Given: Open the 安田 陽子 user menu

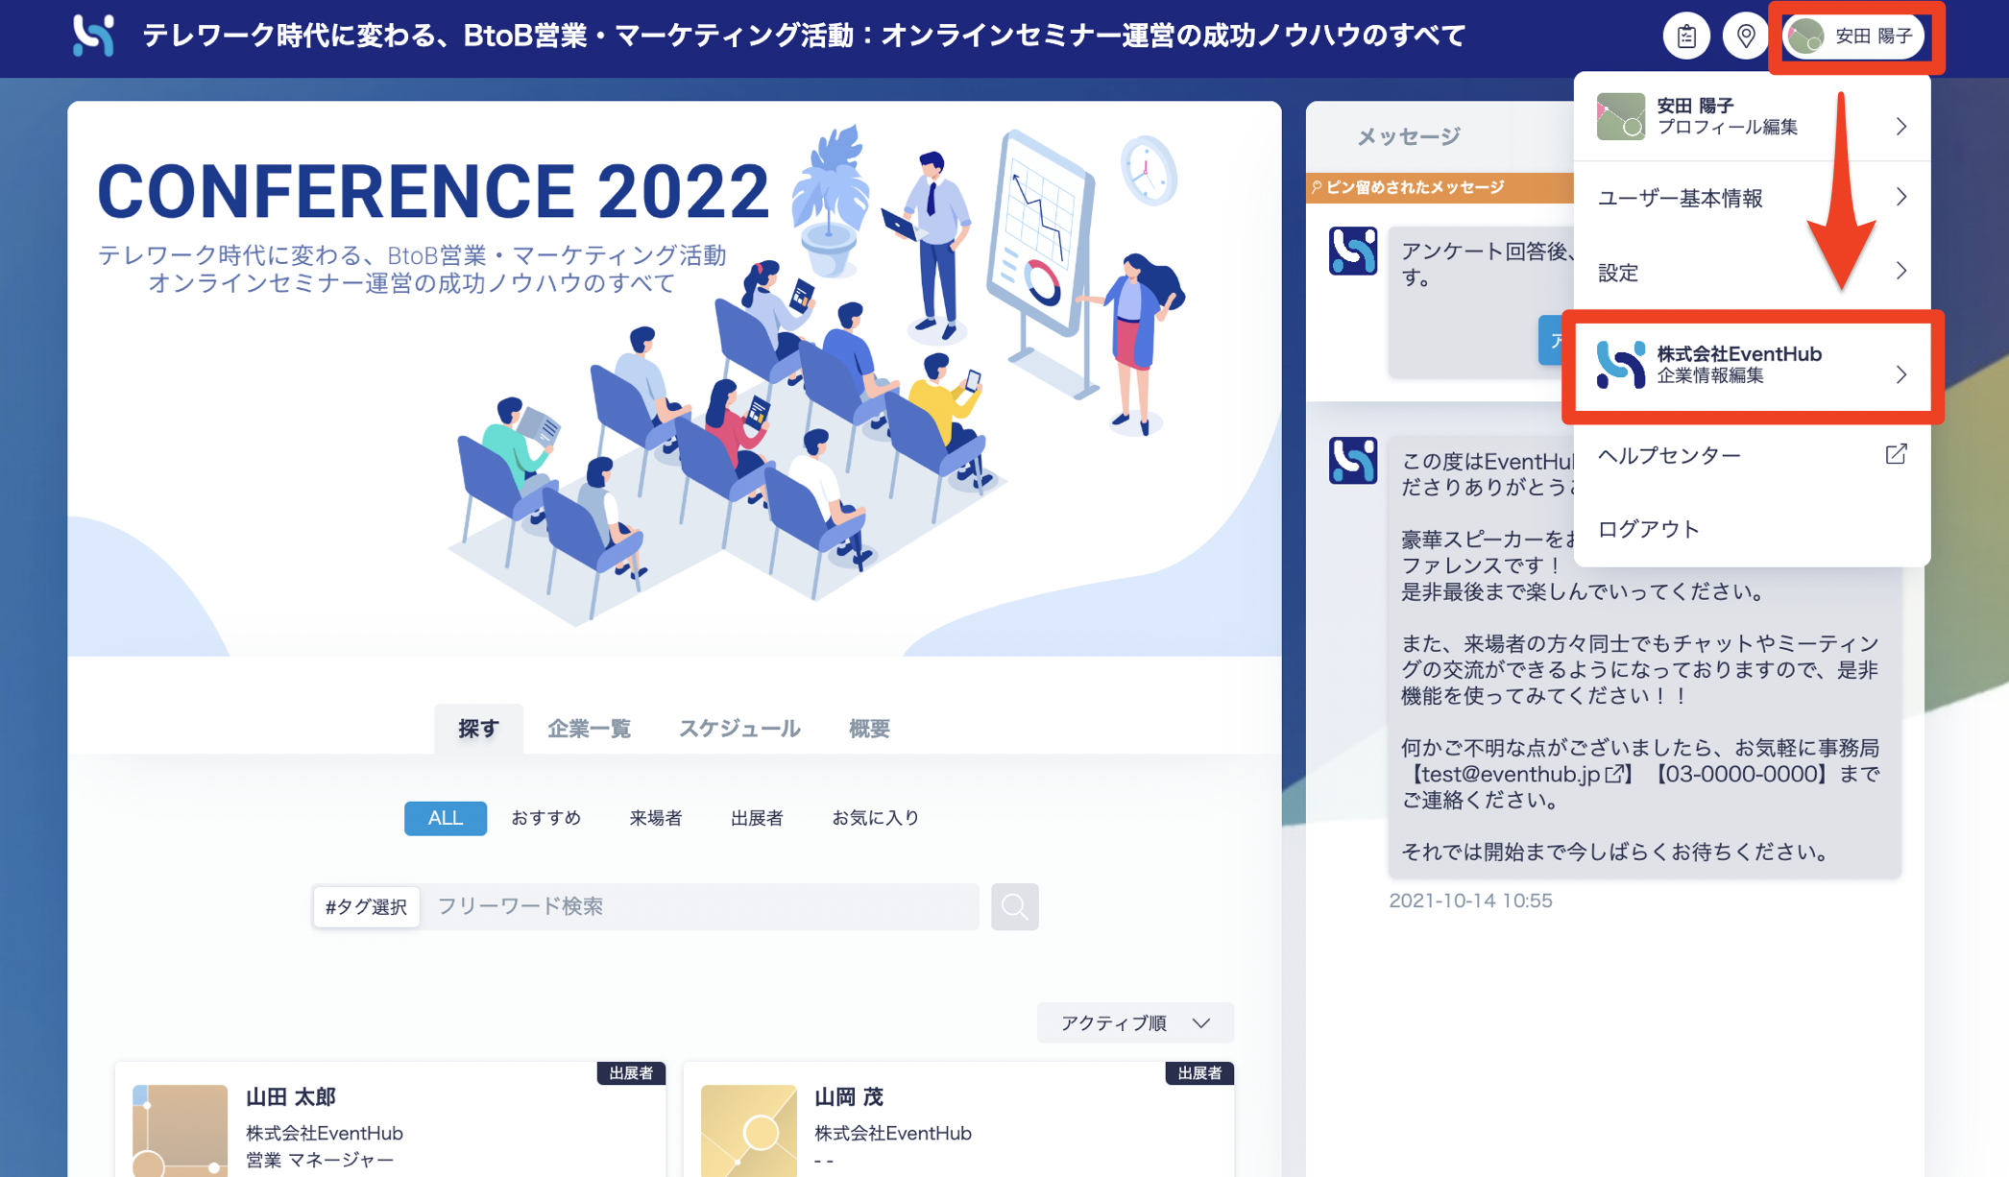Looking at the screenshot, I should click(x=1853, y=36).
